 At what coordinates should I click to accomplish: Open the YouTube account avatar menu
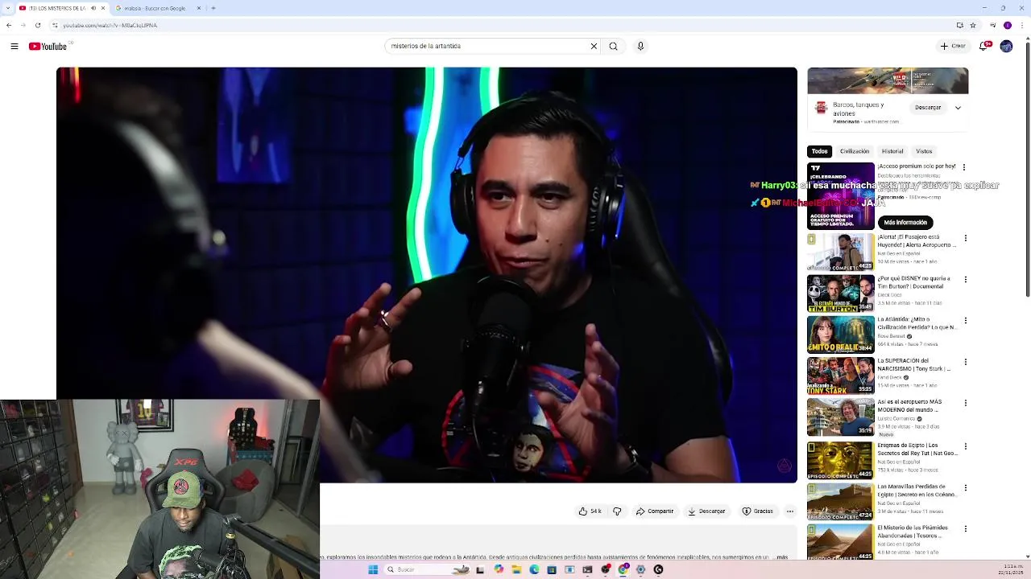pos(1006,46)
